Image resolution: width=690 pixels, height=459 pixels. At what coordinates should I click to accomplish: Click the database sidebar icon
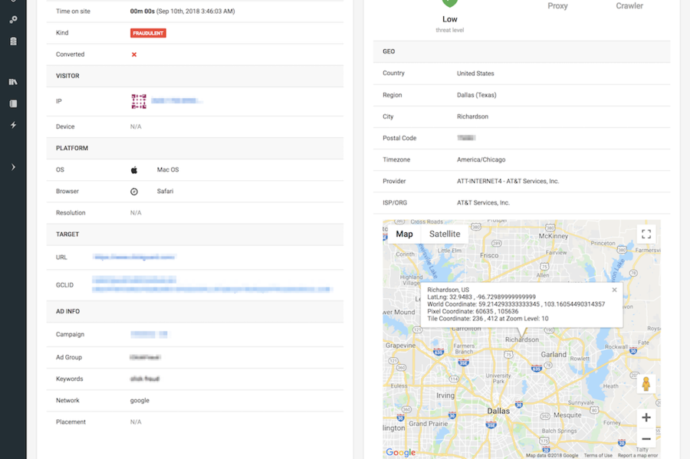(13, 41)
